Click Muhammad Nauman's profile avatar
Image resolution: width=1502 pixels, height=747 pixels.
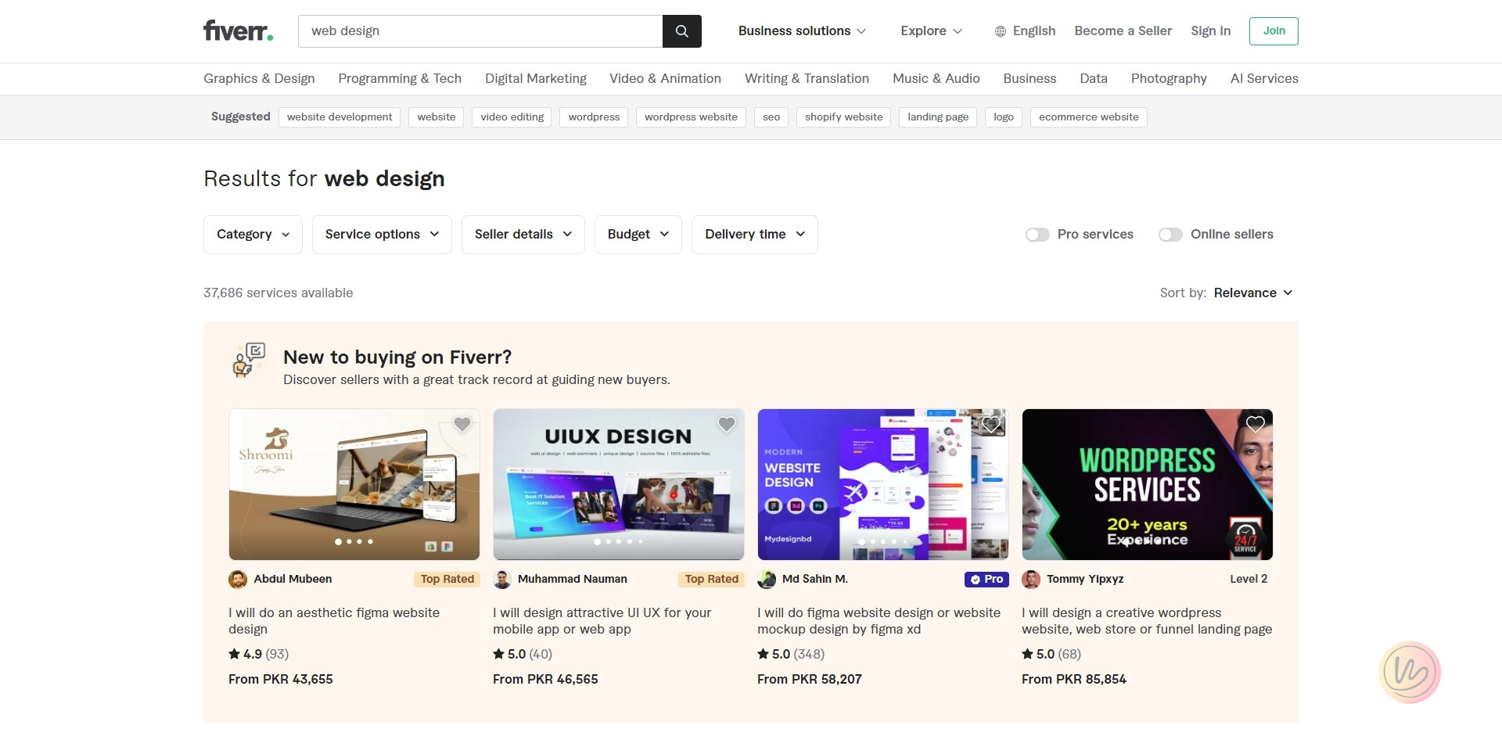point(501,579)
